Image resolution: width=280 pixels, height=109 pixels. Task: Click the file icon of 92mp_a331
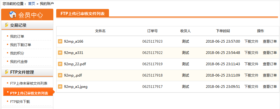coord(60,53)
